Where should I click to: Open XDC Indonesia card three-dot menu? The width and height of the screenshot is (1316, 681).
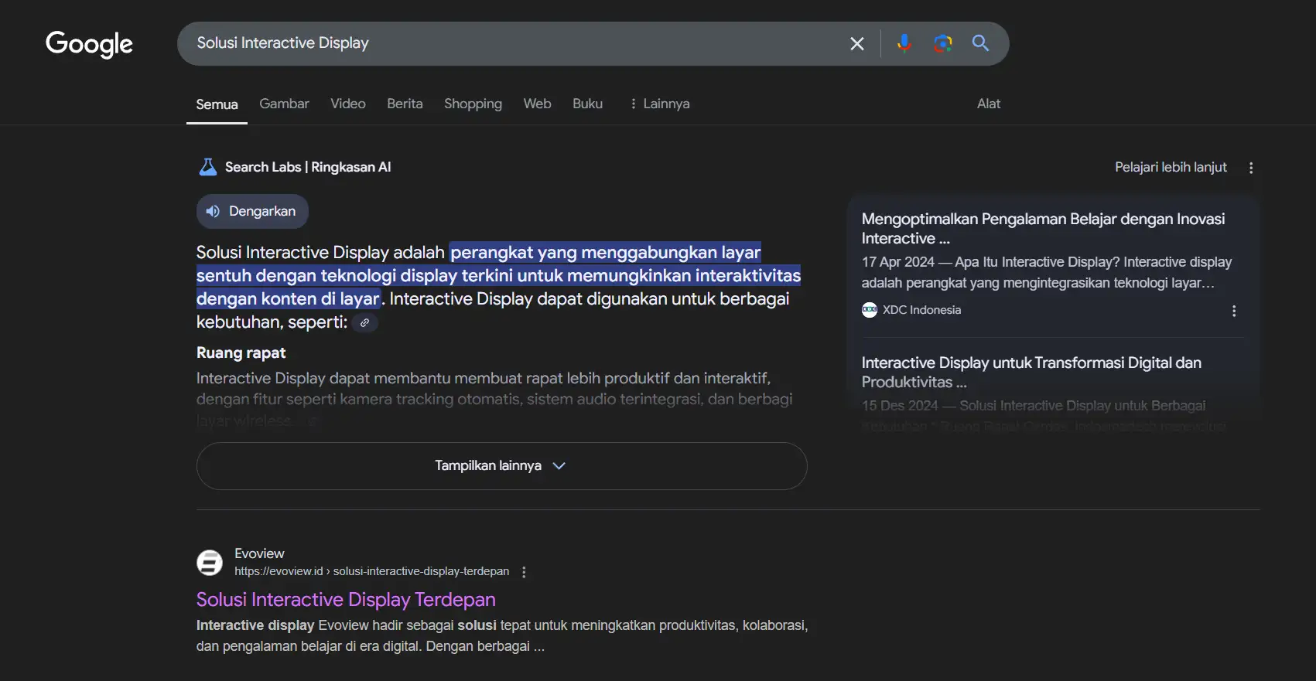(1234, 311)
